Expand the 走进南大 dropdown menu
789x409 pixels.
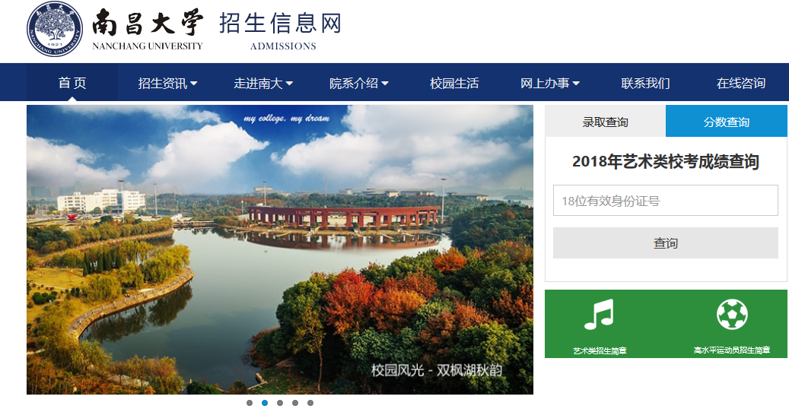(263, 83)
